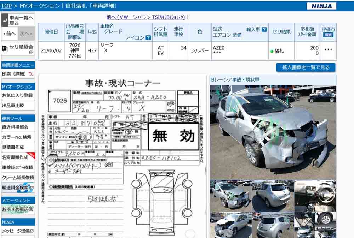The image size is (354, 238).
Task: Click the year cell H27
Action: tap(92, 50)
